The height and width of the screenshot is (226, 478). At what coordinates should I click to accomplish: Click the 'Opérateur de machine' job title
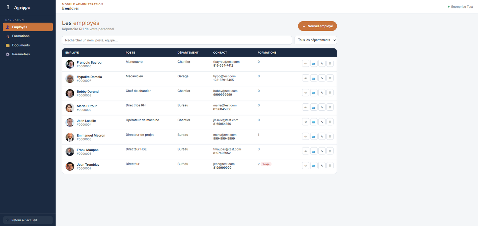pyautogui.click(x=142, y=120)
